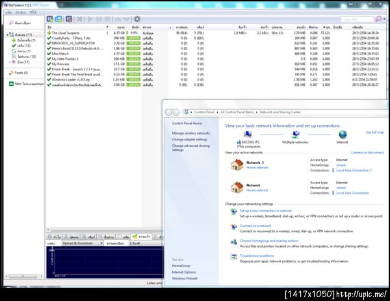Open the Speed graph detail tab
The width and height of the screenshot is (390, 301).
click(141, 237)
